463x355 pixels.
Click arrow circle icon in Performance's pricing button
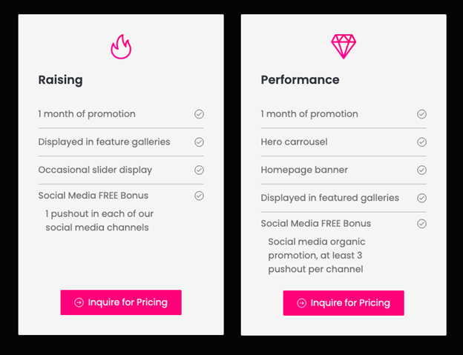pyautogui.click(x=301, y=303)
